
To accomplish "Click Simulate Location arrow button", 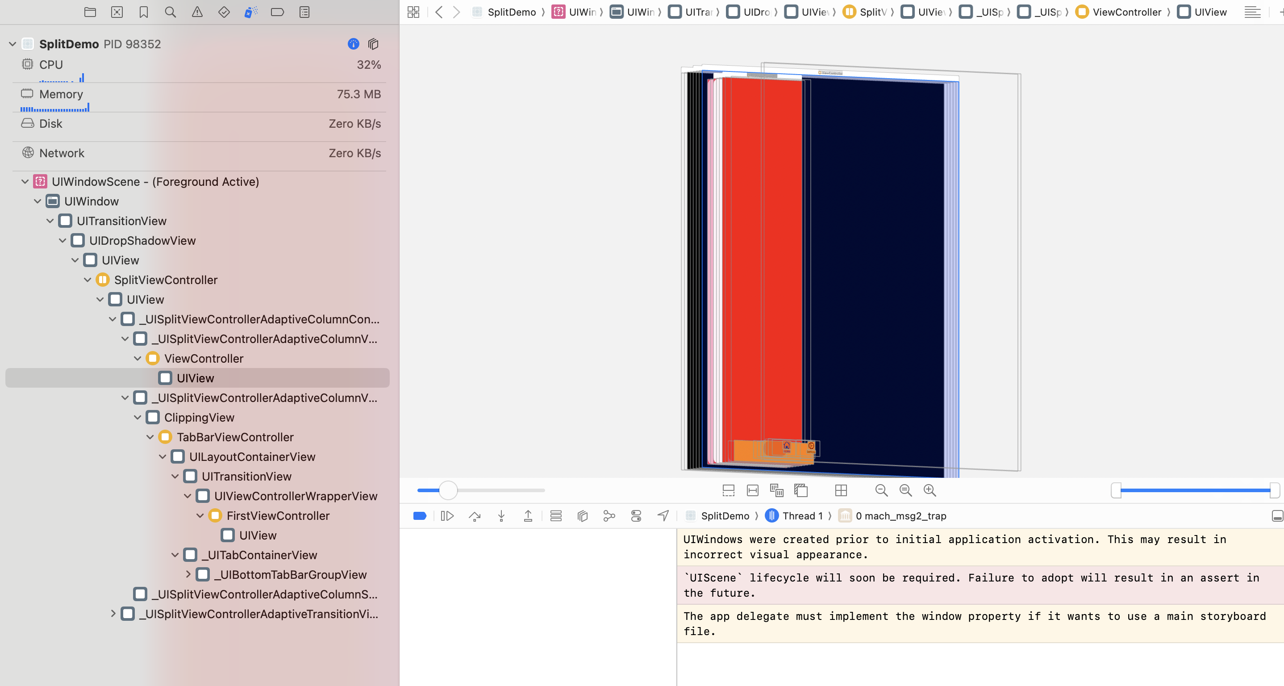I will pos(663,516).
